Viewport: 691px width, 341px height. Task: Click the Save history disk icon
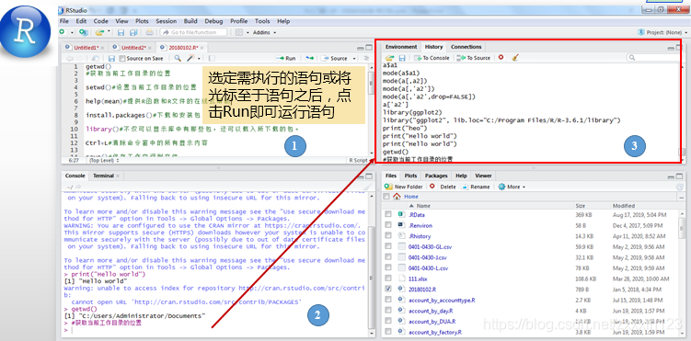pos(402,58)
